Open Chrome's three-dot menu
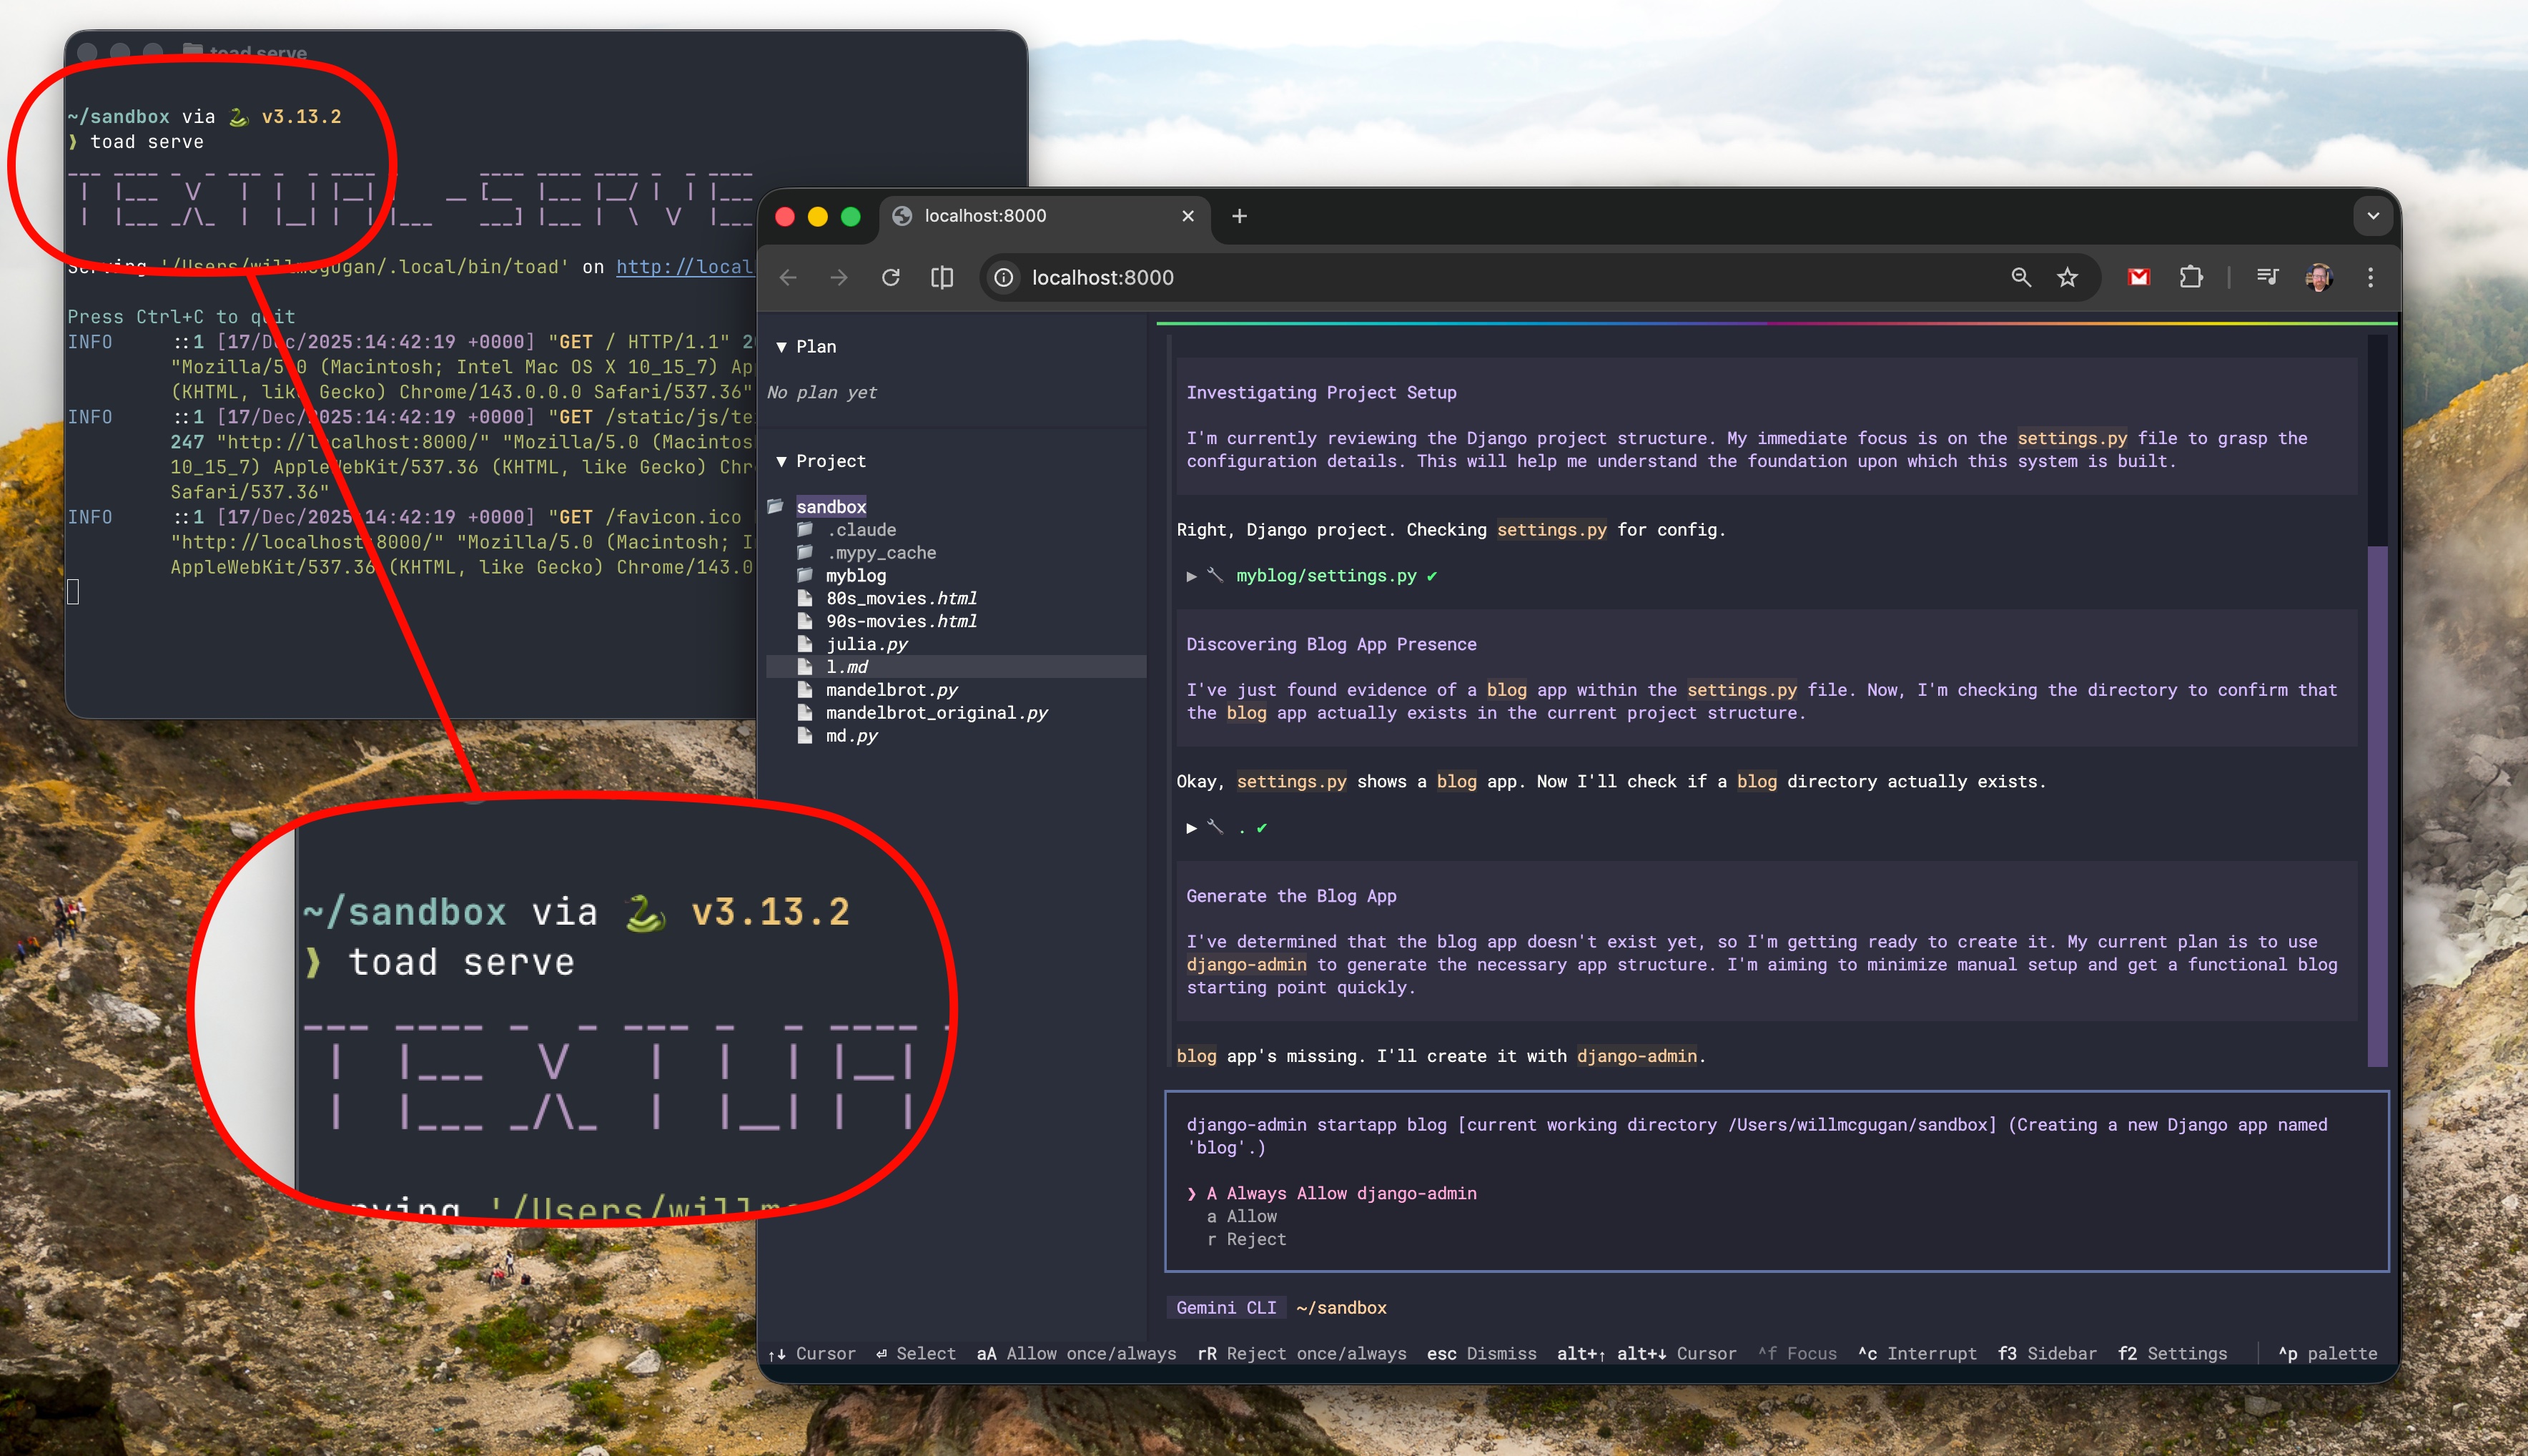2528x1456 pixels. [x=2370, y=277]
